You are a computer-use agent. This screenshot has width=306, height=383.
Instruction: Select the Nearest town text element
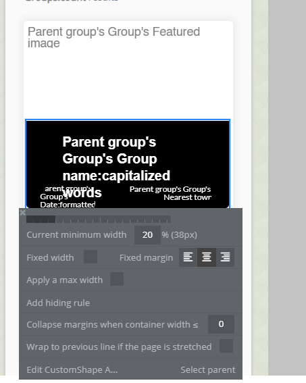[170, 193]
